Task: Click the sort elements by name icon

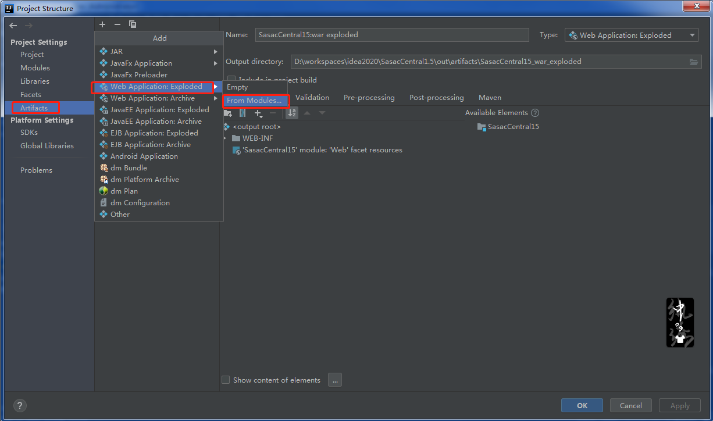Action: coord(292,113)
